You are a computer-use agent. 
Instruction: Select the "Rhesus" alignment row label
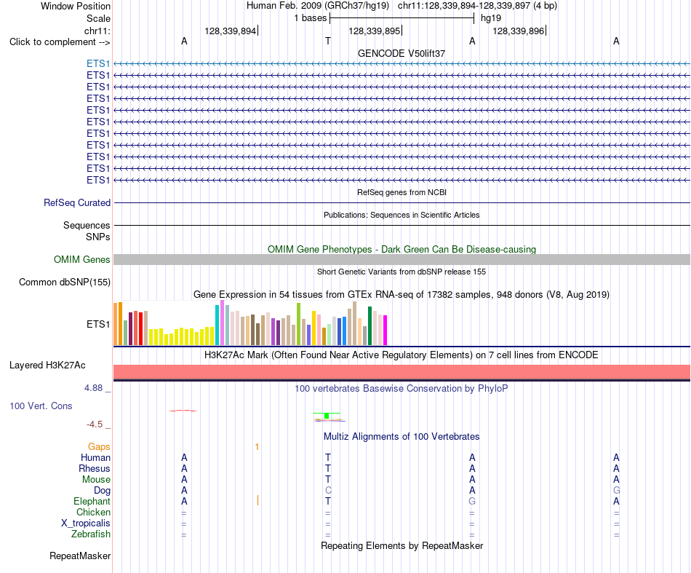click(95, 468)
